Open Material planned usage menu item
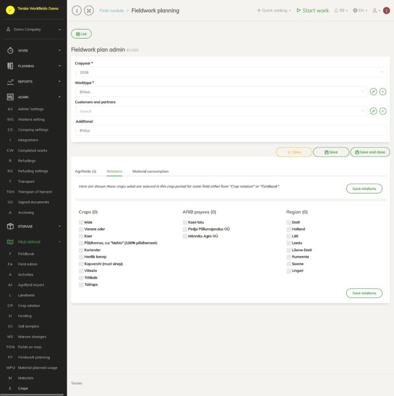 (38, 368)
